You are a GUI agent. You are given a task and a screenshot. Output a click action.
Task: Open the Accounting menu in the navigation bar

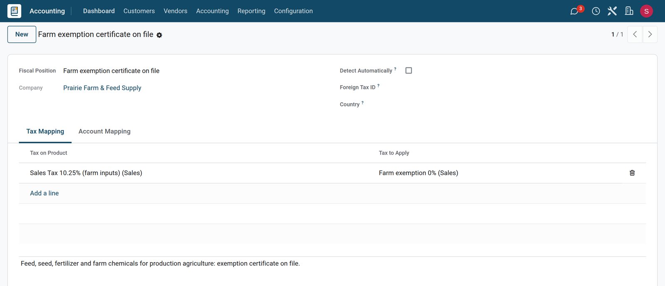(212, 11)
